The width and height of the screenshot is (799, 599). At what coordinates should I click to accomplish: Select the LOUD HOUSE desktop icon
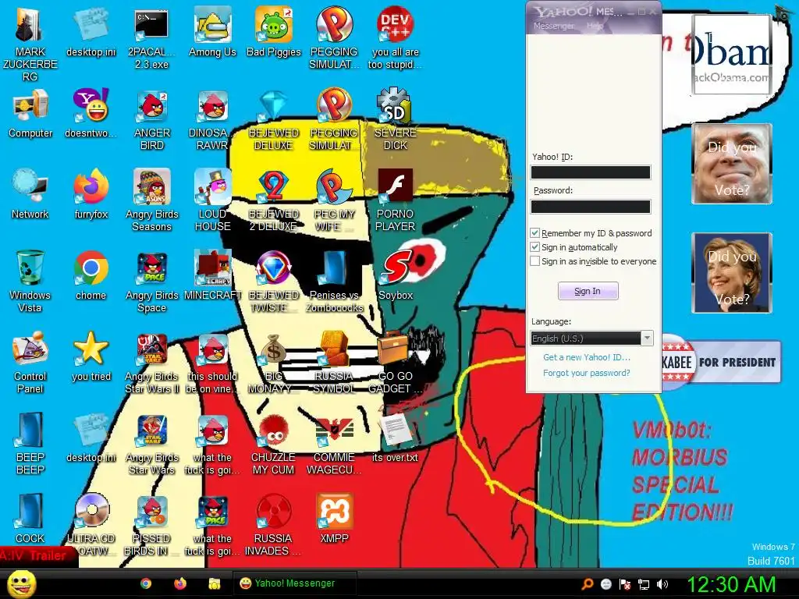[x=212, y=200]
